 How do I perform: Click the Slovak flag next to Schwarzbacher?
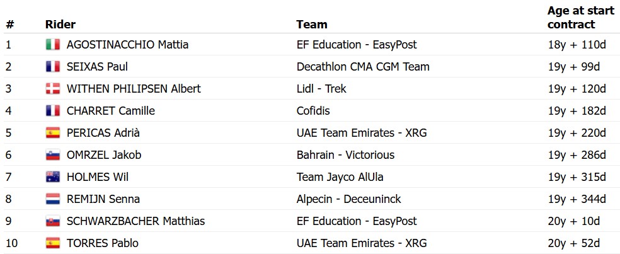[52, 221]
